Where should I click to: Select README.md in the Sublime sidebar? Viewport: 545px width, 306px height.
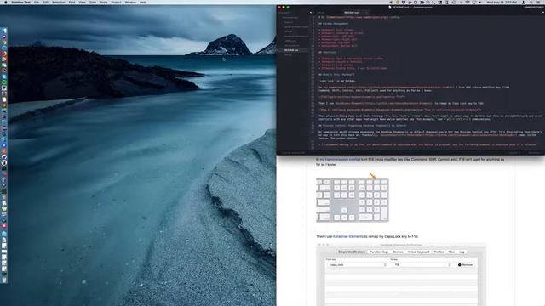[291, 50]
